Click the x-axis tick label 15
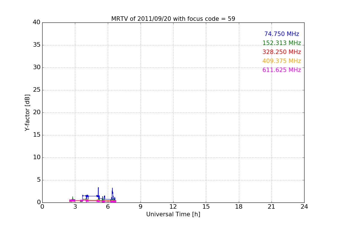This screenshot has width=338, height=225. point(206,207)
